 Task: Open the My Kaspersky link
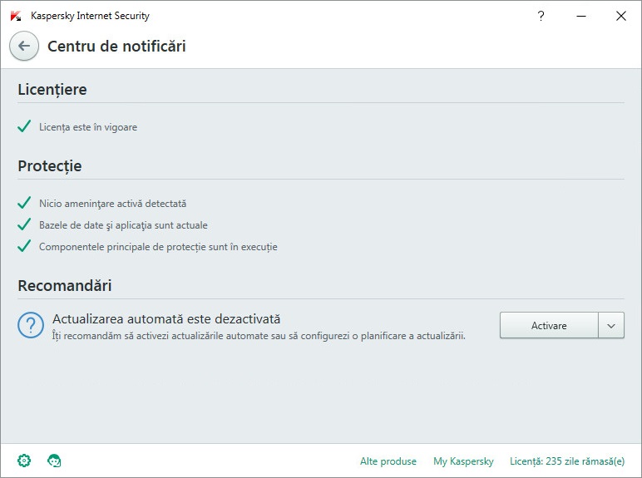coord(463,461)
